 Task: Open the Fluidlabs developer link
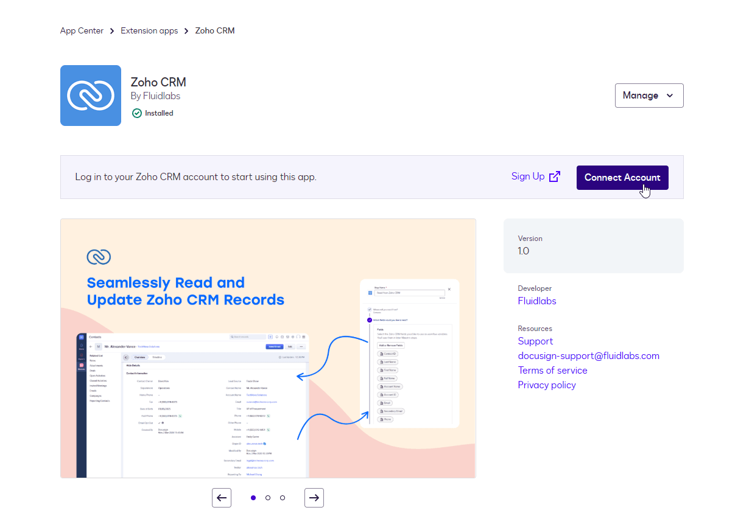pyautogui.click(x=537, y=301)
